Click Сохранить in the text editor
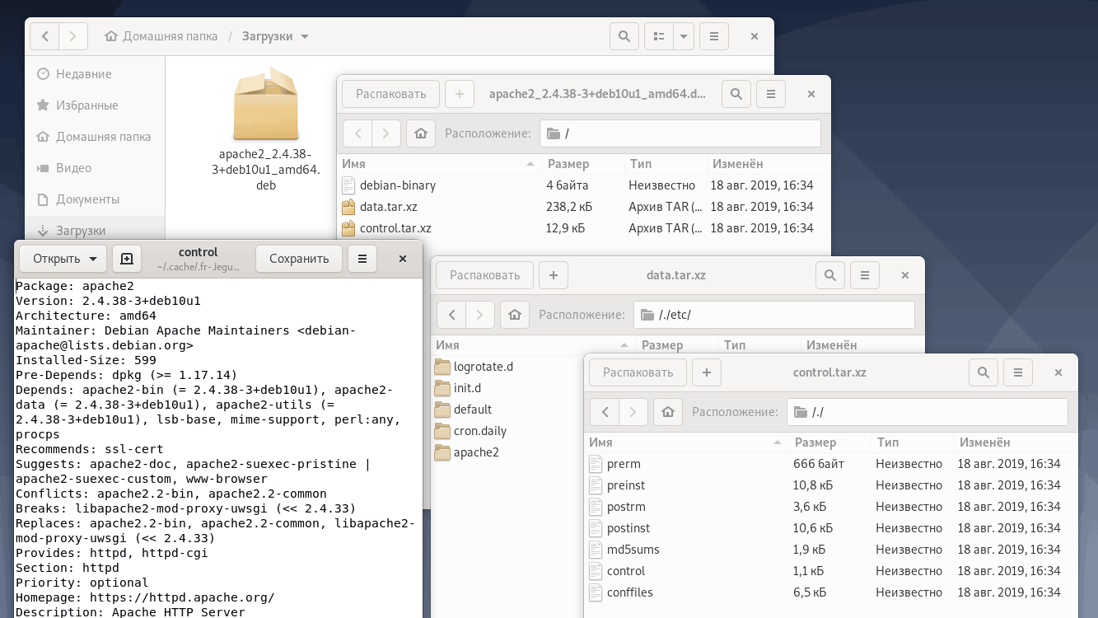 (299, 259)
